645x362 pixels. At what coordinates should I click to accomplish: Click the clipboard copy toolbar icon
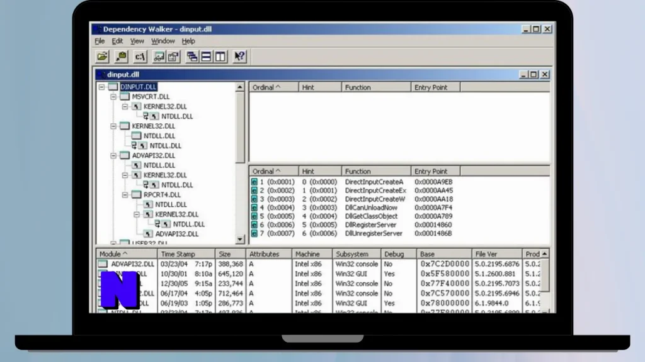(121, 57)
